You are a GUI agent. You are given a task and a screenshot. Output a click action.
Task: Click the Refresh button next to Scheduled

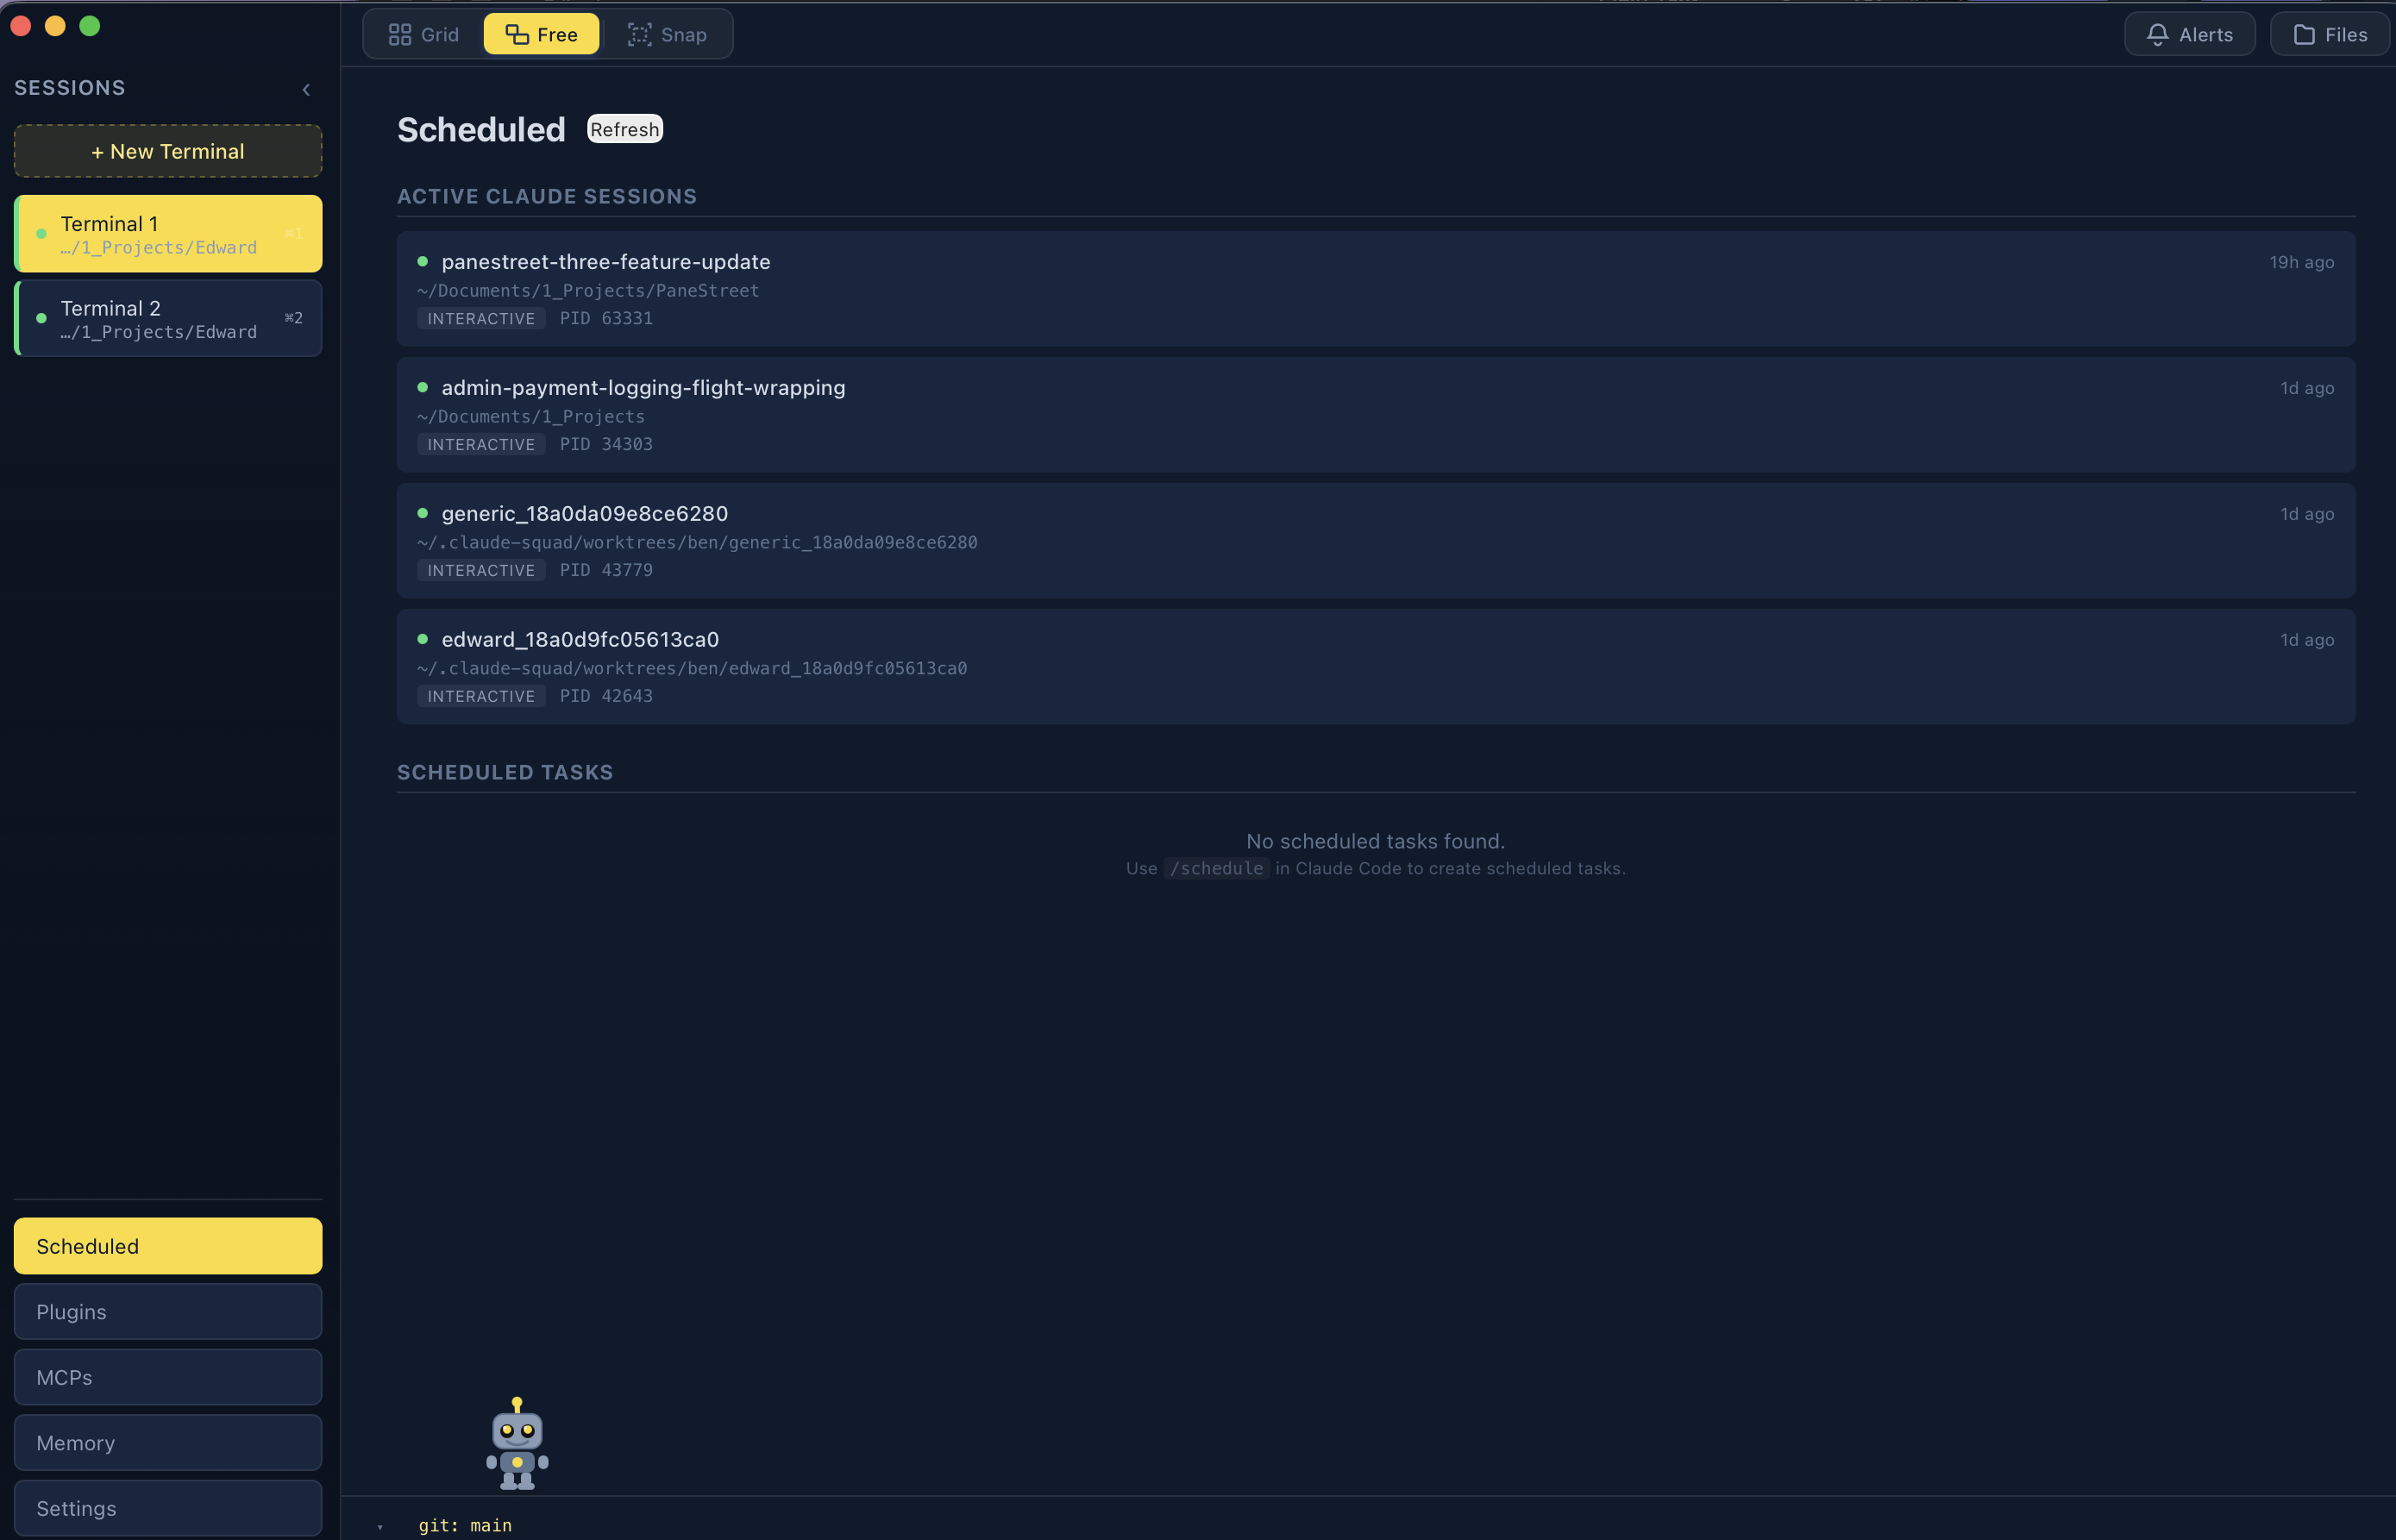click(x=624, y=129)
